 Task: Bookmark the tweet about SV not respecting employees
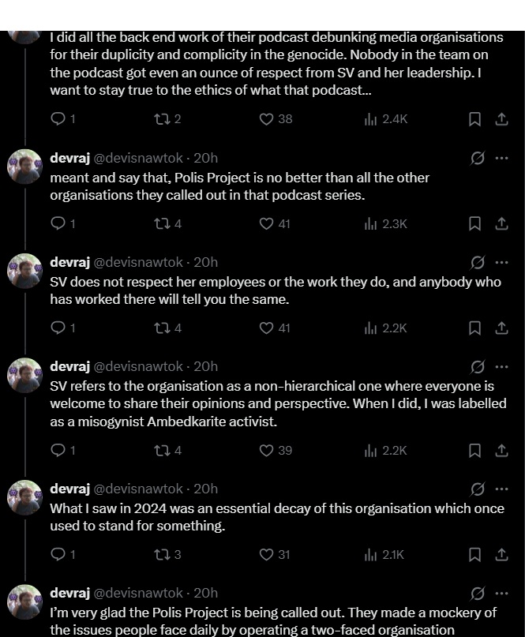coord(474,328)
